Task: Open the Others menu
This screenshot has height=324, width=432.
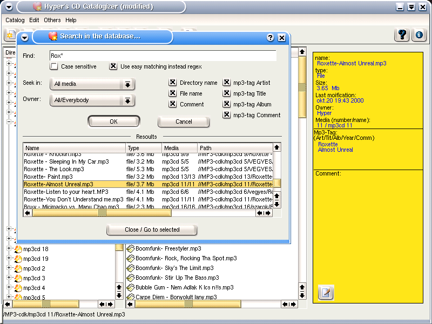Action: (x=52, y=20)
